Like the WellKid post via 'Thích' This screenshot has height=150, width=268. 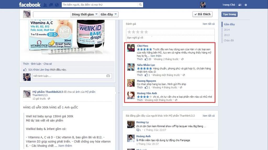pos(26,64)
